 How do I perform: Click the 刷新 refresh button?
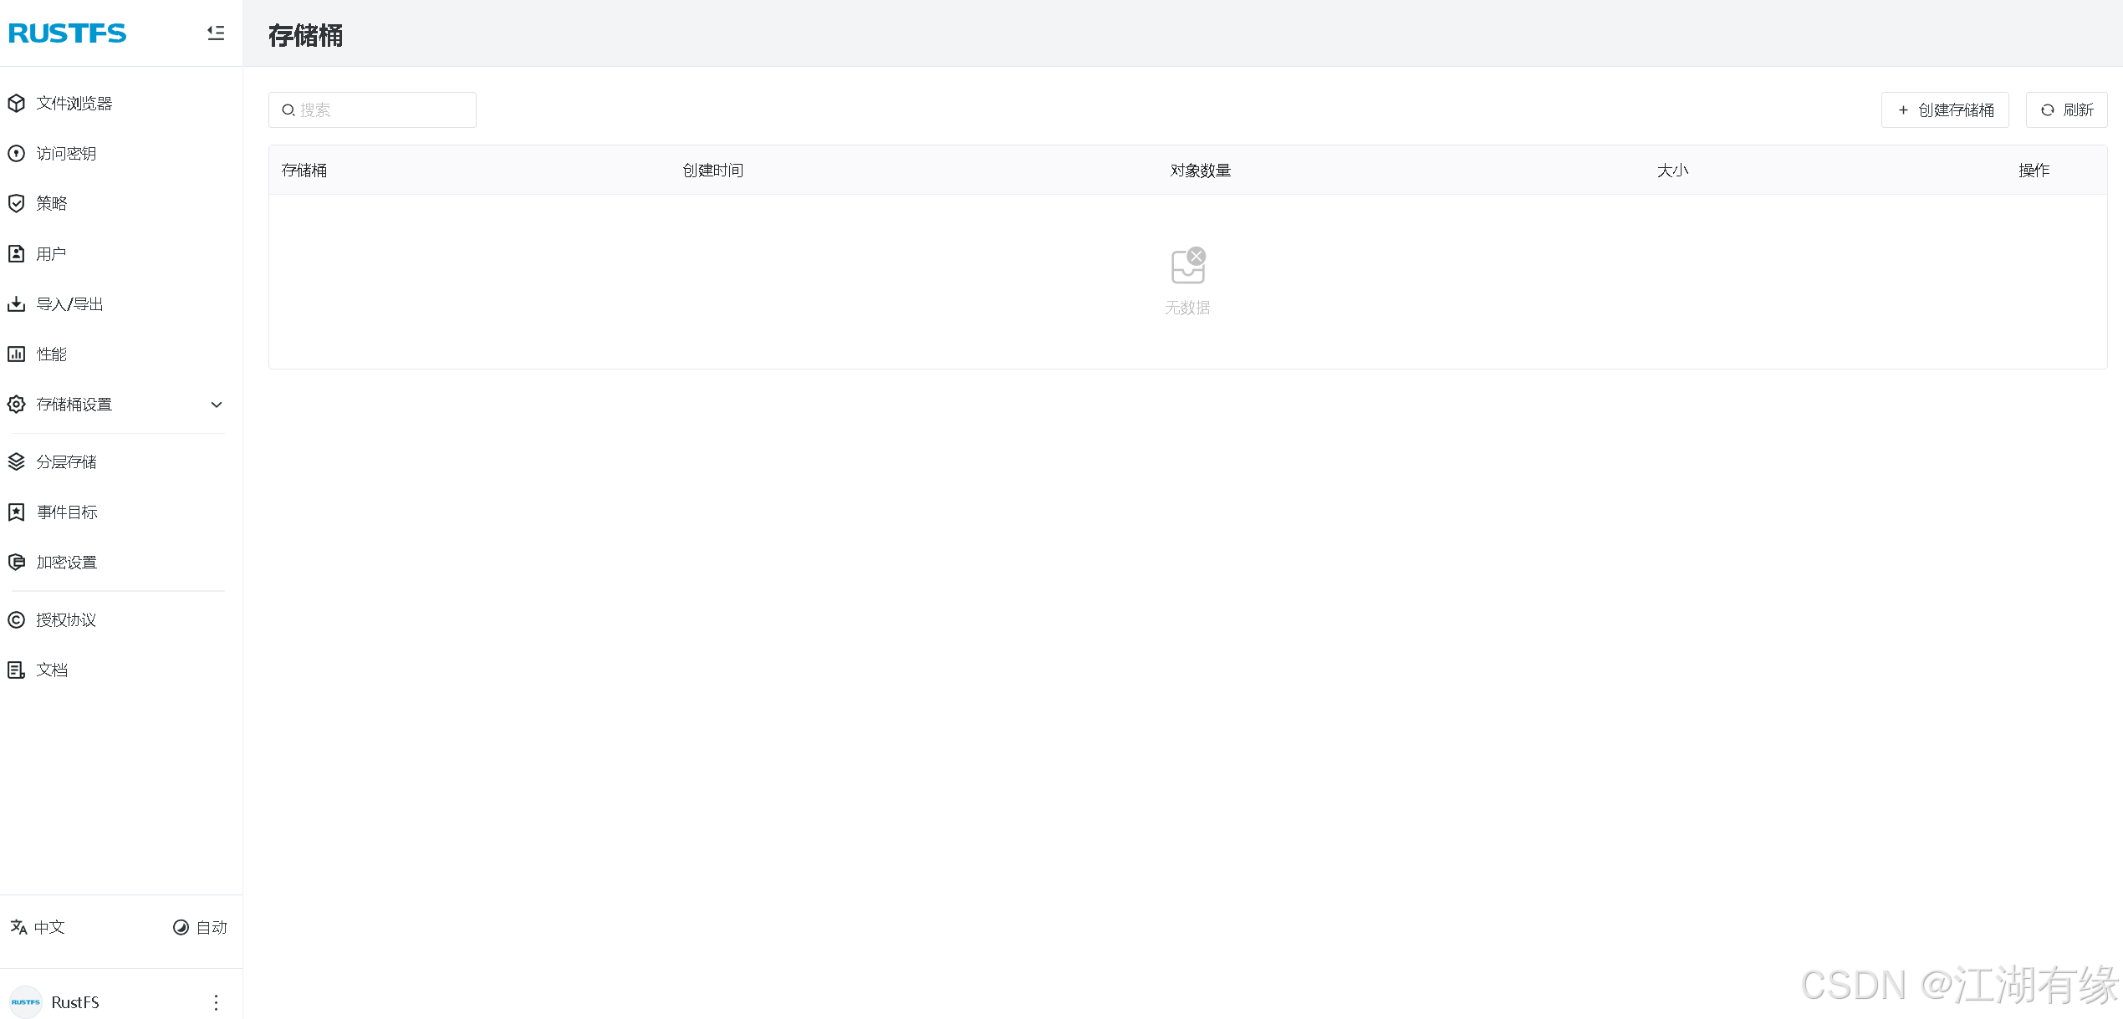[2066, 110]
